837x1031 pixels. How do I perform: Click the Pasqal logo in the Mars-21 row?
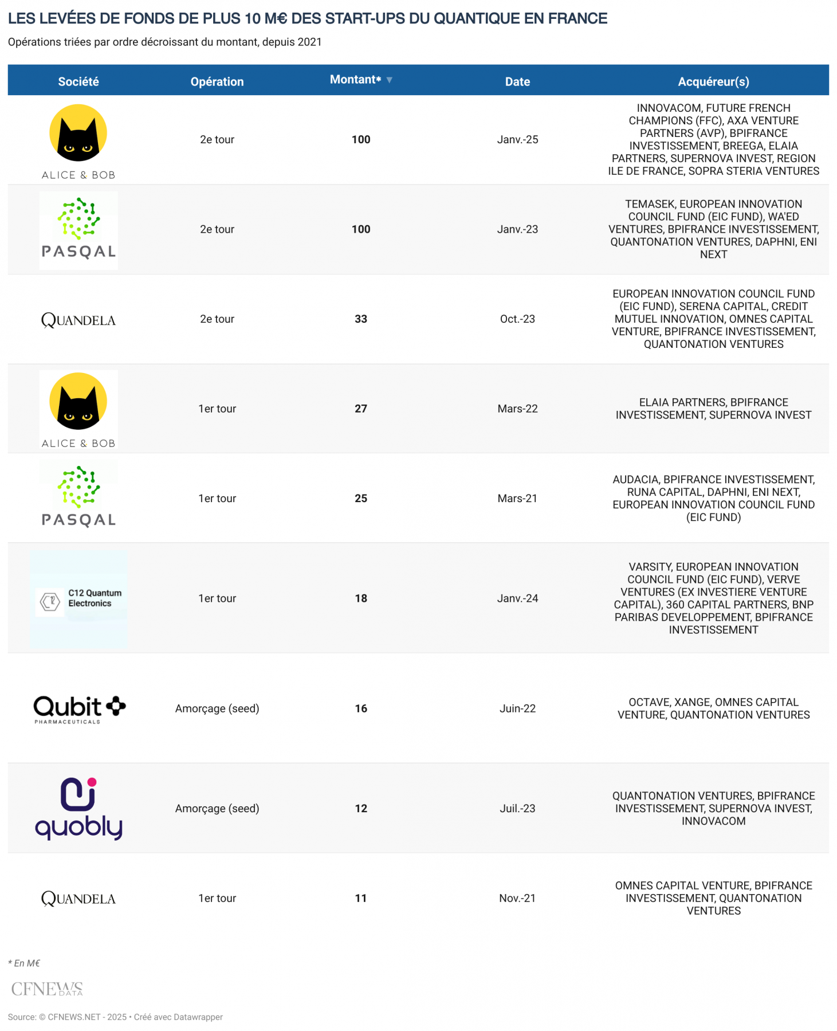coord(78,497)
